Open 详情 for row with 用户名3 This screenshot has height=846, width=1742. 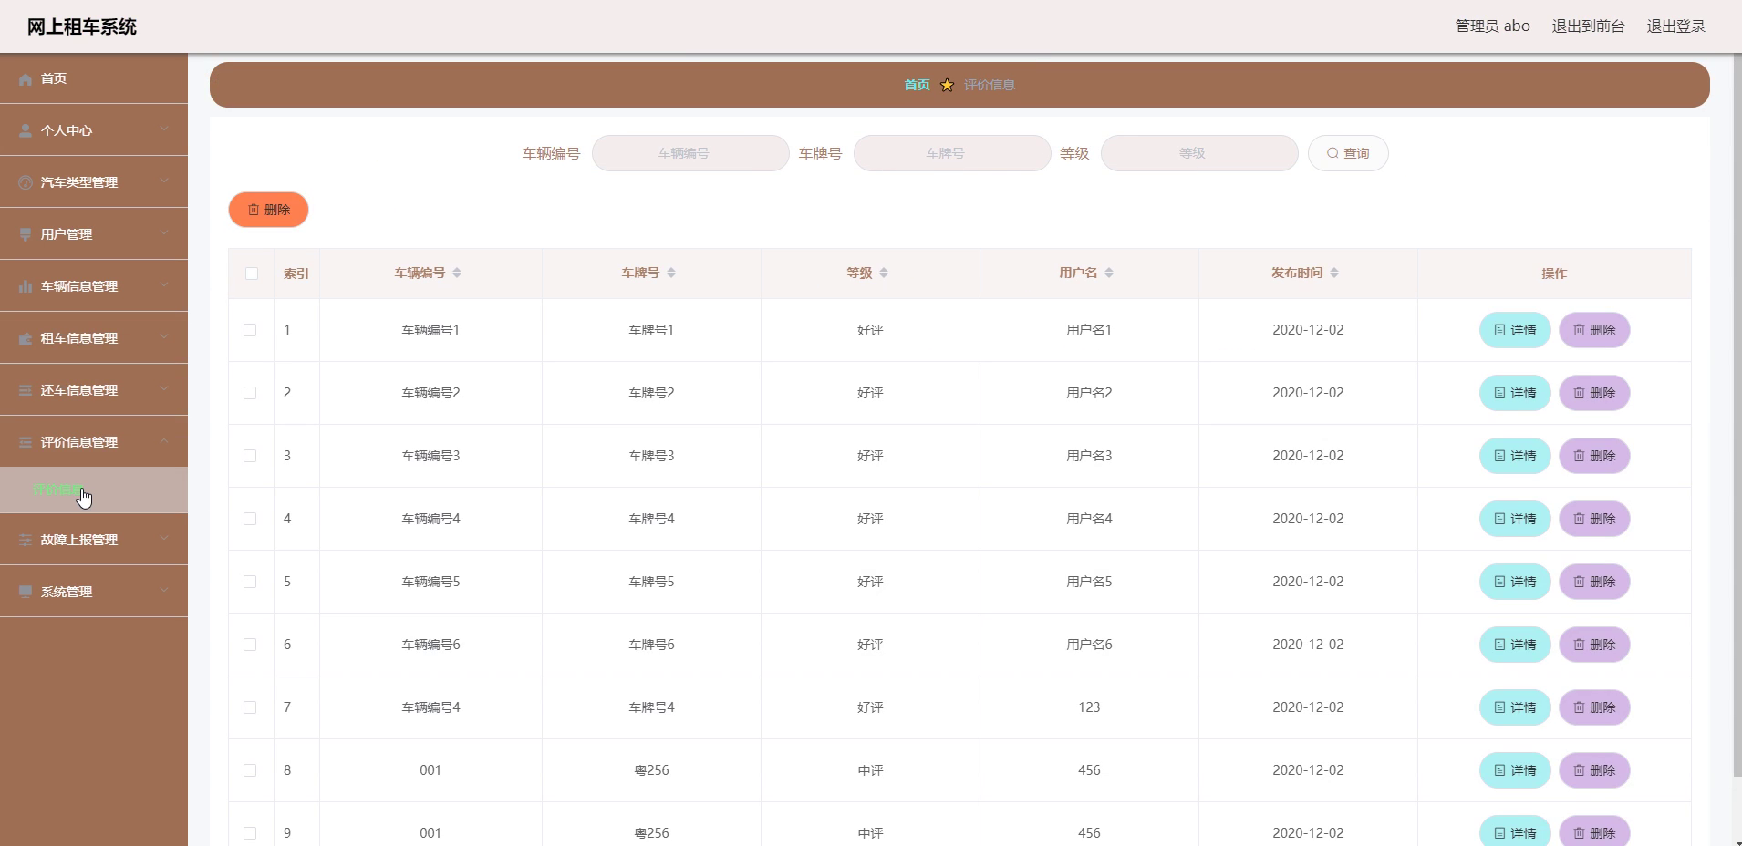(x=1515, y=456)
